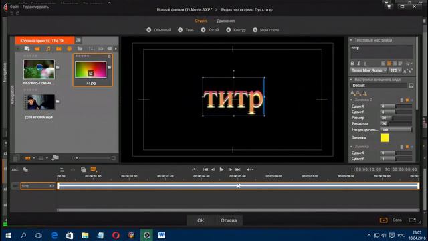Step one frame forward
Image resolution: width=428 pixels, height=241 pixels.
pos(230,169)
